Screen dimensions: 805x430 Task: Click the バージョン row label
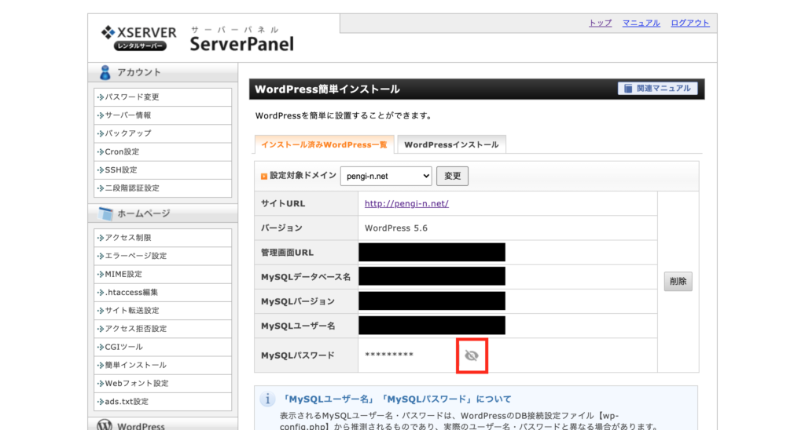[281, 228]
